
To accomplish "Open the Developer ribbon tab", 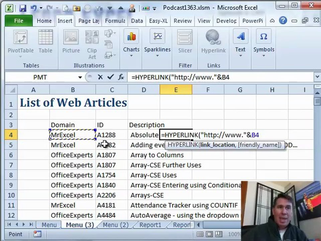I will tap(226, 21).
